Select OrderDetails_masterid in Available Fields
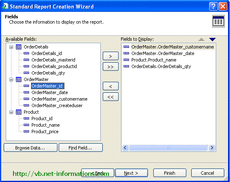 (53, 60)
